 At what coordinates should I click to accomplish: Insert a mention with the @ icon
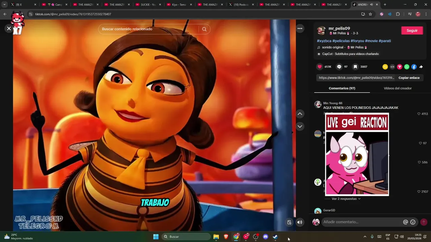tap(405, 222)
